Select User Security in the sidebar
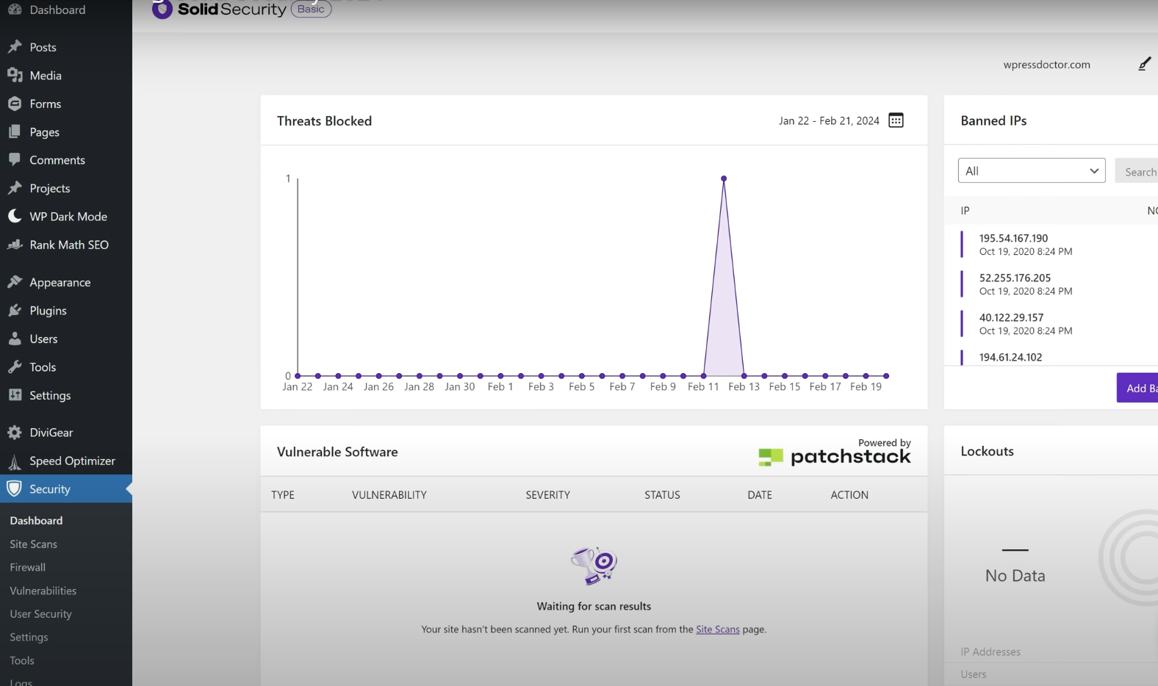The height and width of the screenshot is (686, 1158). point(40,614)
